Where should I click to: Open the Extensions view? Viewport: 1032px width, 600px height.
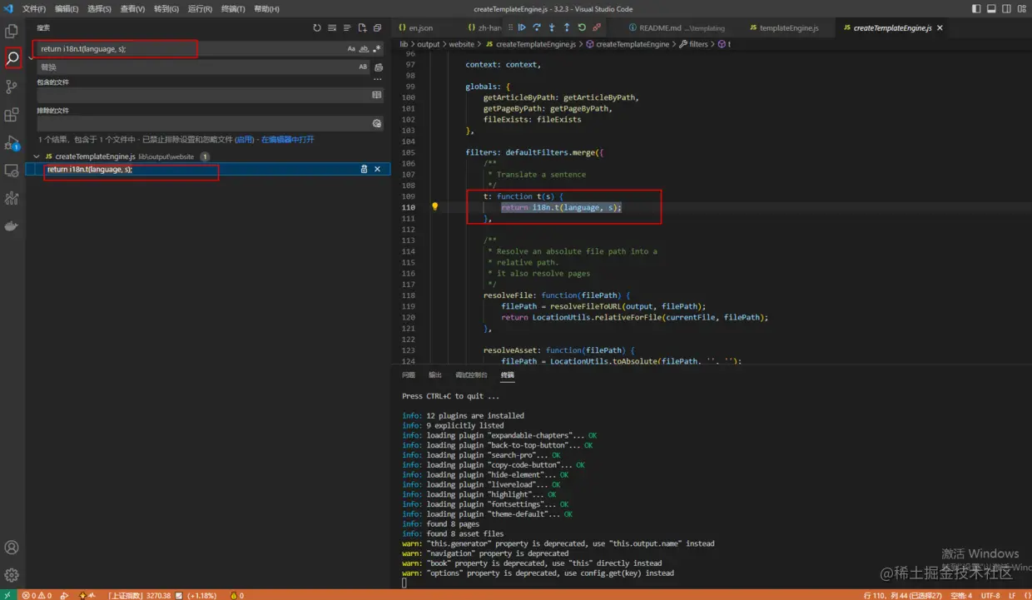point(12,115)
